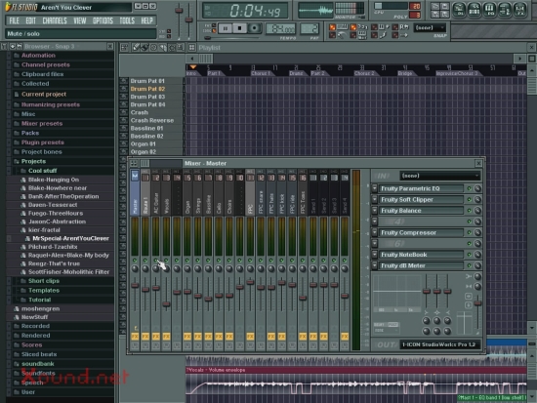Open Fruity Parametric EQ slot menu arrow
The width and height of the screenshot is (537, 403).
point(375,188)
